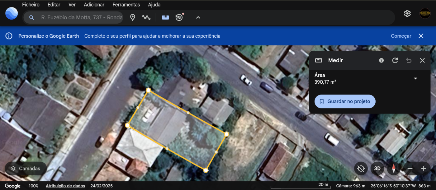Open the Ferramentas menu

point(126,5)
